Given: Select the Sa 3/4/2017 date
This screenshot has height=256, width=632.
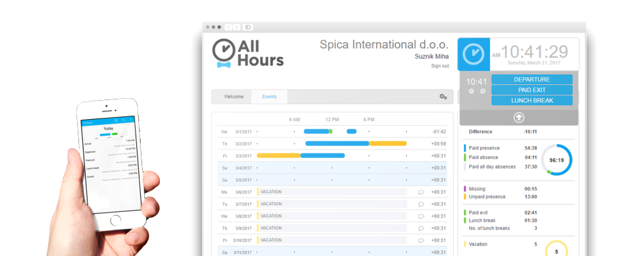Looking at the screenshot, I should coord(236,168).
